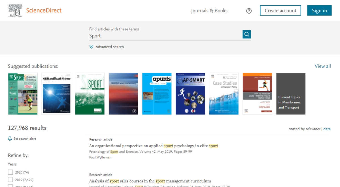Open Sport Management Review cover
The height and width of the screenshot is (187, 340).
90,94
